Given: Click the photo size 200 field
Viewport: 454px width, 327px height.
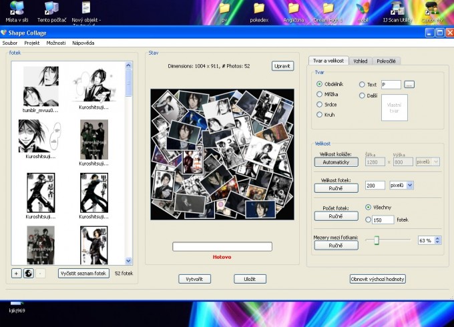Looking at the screenshot, I should [375, 186].
